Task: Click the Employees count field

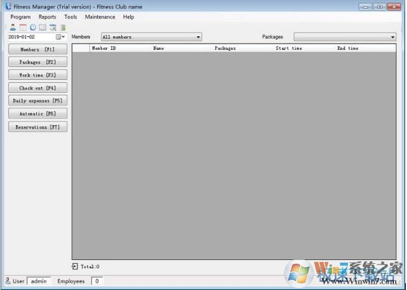Action: coord(97,281)
